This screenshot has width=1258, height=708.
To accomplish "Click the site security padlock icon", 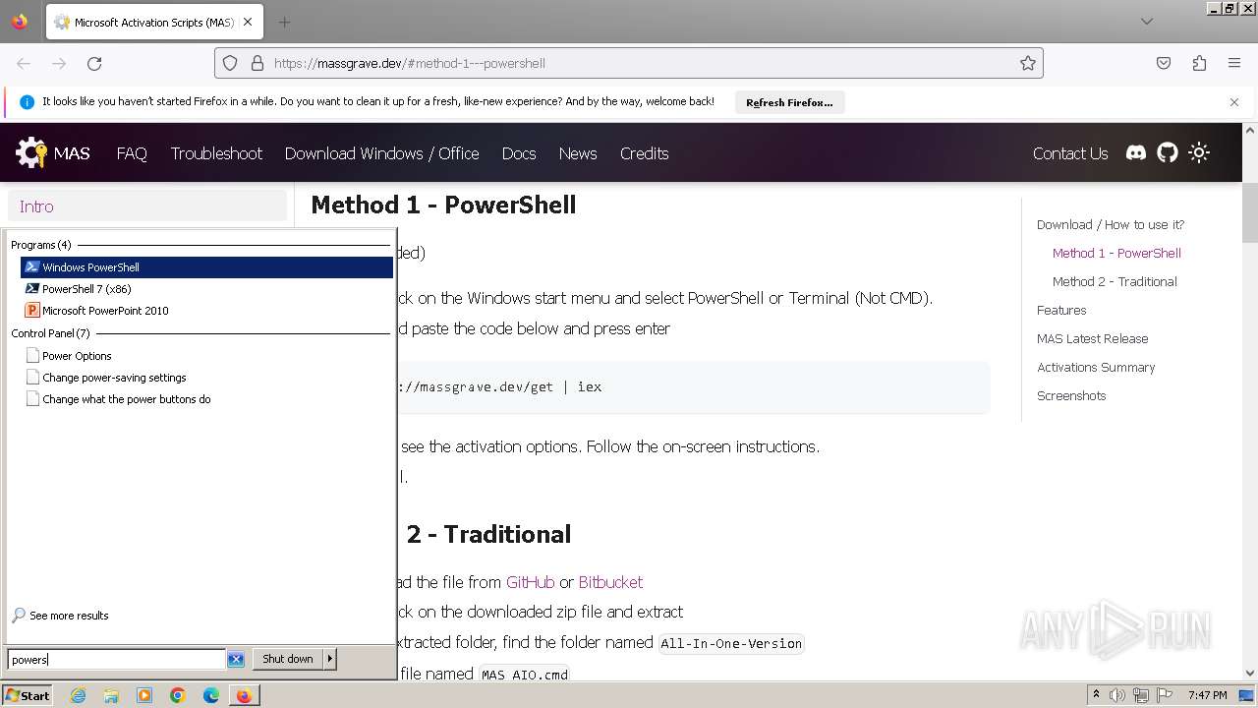I will click(x=257, y=63).
